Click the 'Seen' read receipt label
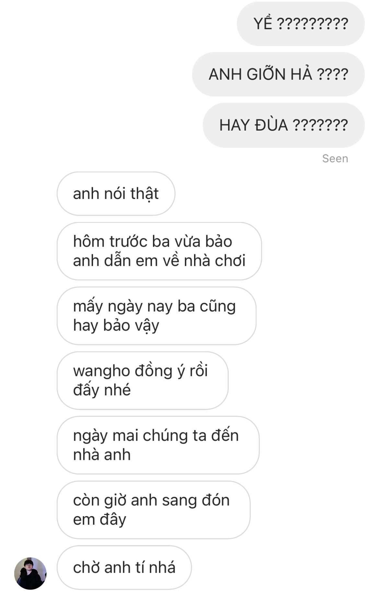This screenshot has height=596, width=379. click(x=335, y=158)
